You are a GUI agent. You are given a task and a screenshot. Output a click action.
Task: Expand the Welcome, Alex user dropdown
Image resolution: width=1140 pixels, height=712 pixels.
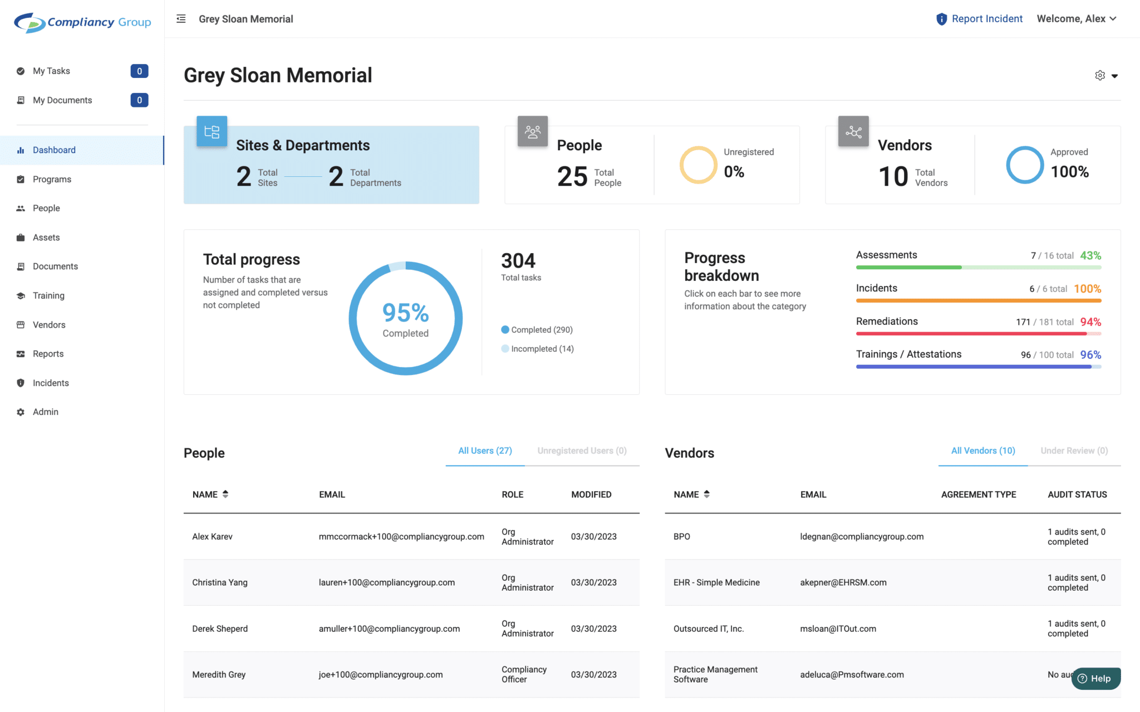[1077, 19]
